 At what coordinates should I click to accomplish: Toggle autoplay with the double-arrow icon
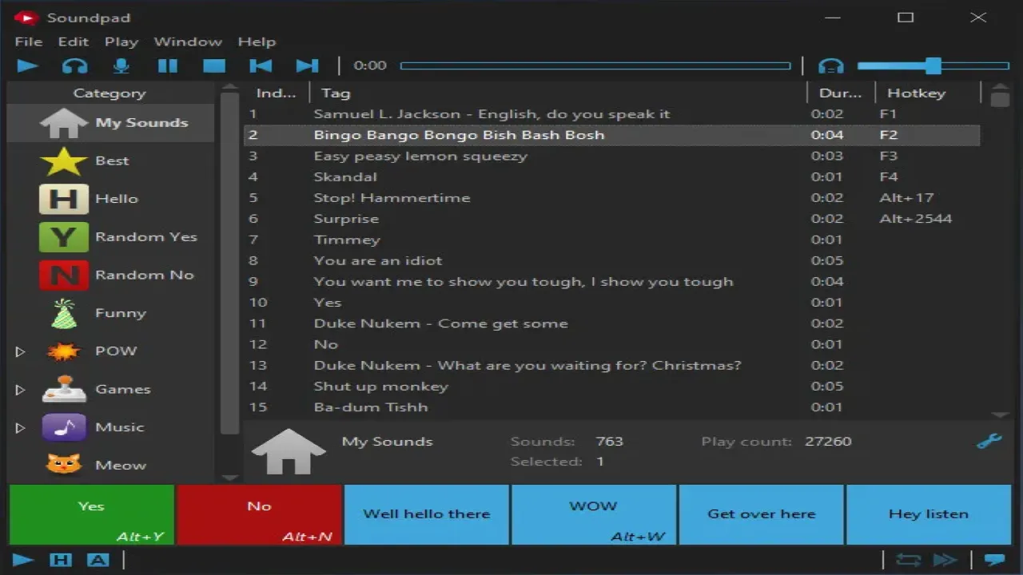[x=945, y=560]
